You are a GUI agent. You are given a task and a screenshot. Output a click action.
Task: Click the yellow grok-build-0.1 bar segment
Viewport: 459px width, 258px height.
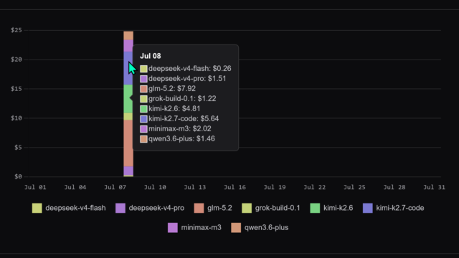pos(128,116)
